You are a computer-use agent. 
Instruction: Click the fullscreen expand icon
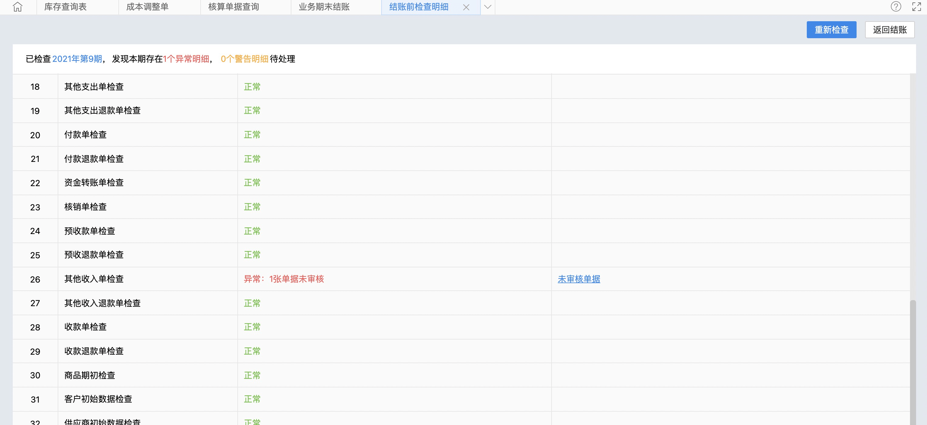coord(916,7)
